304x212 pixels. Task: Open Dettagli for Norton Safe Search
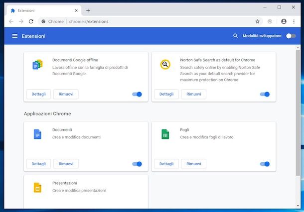[166, 94]
